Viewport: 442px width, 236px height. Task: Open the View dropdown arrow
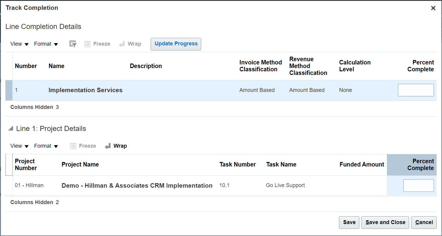pos(27,44)
